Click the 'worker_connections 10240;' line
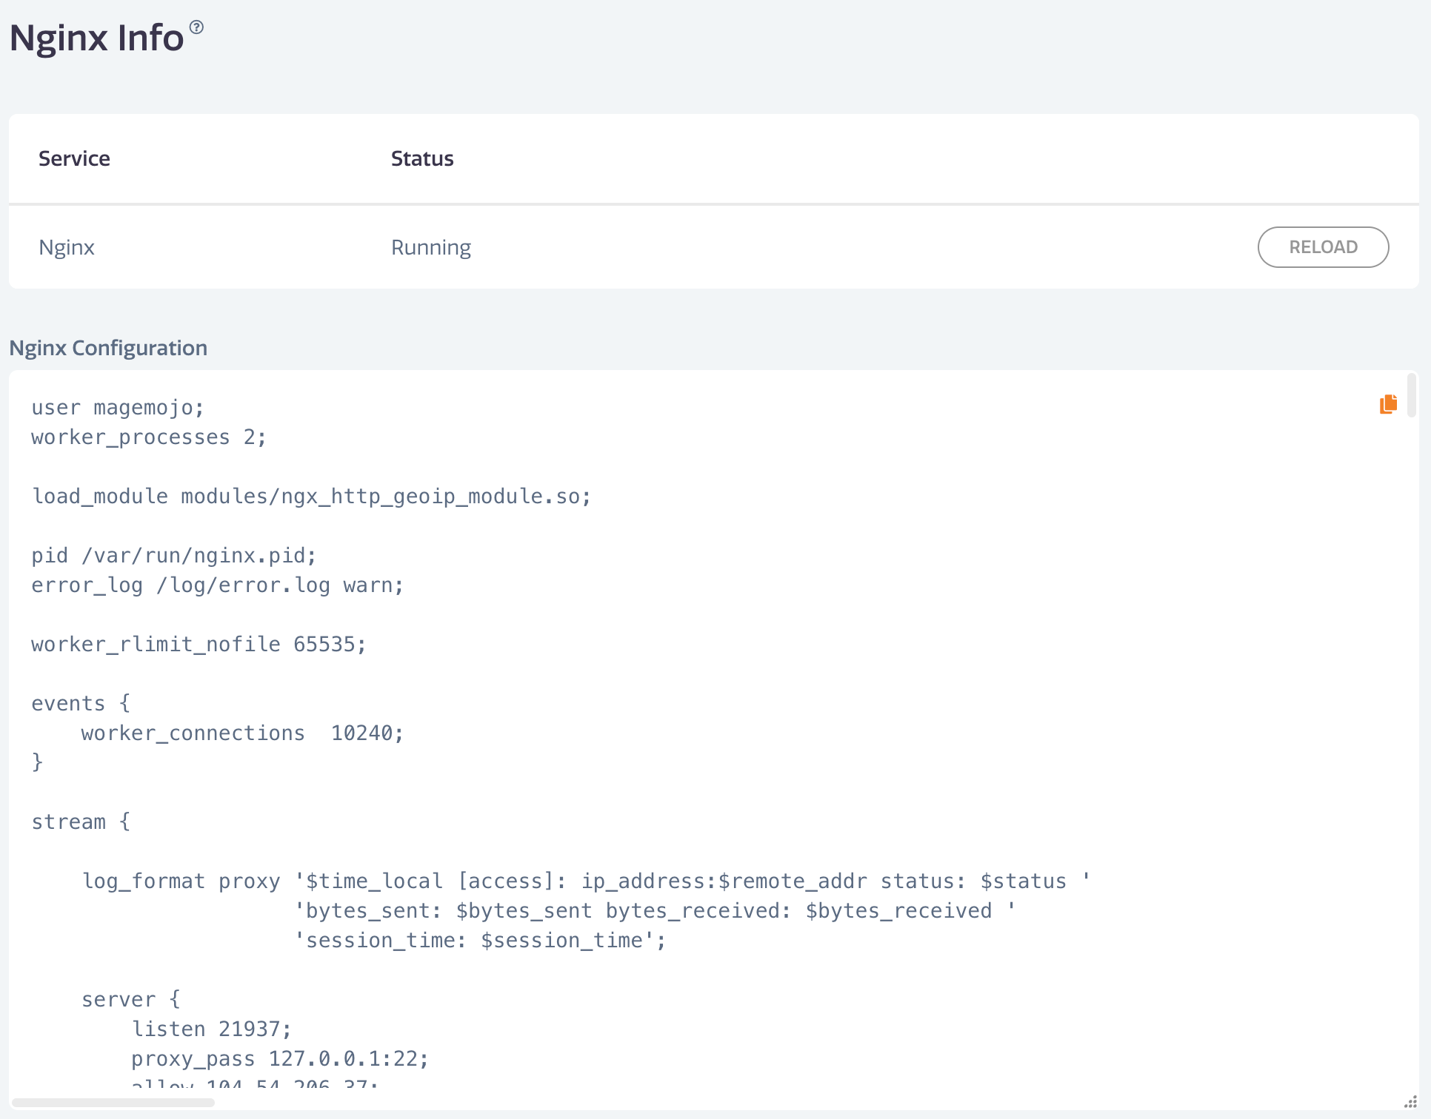 coord(243,733)
